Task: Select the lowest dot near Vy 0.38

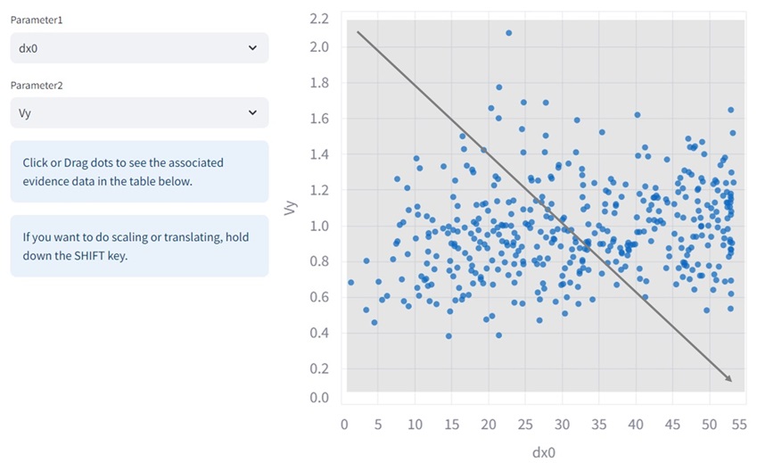Action: click(x=448, y=336)
